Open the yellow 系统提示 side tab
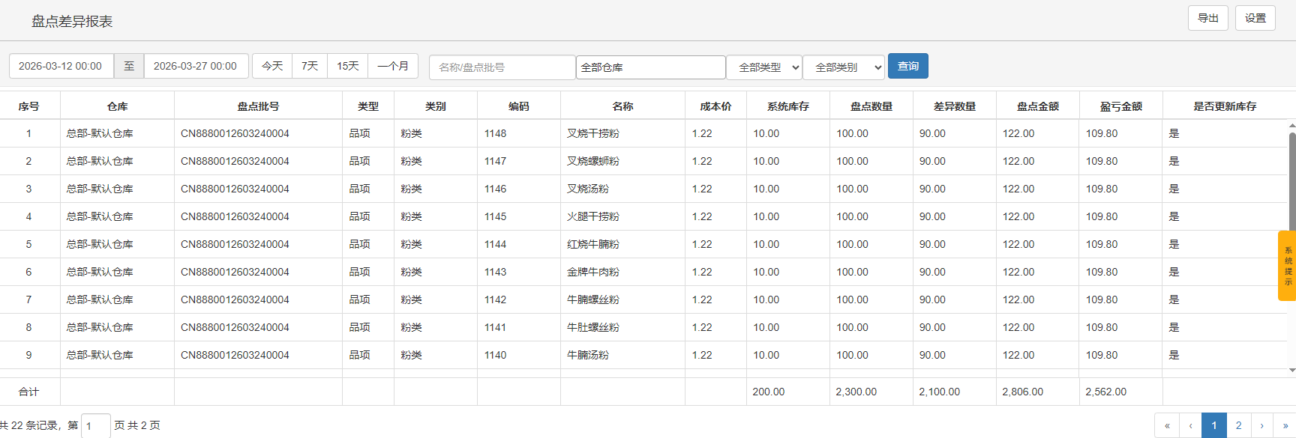 pos(1287,266)
